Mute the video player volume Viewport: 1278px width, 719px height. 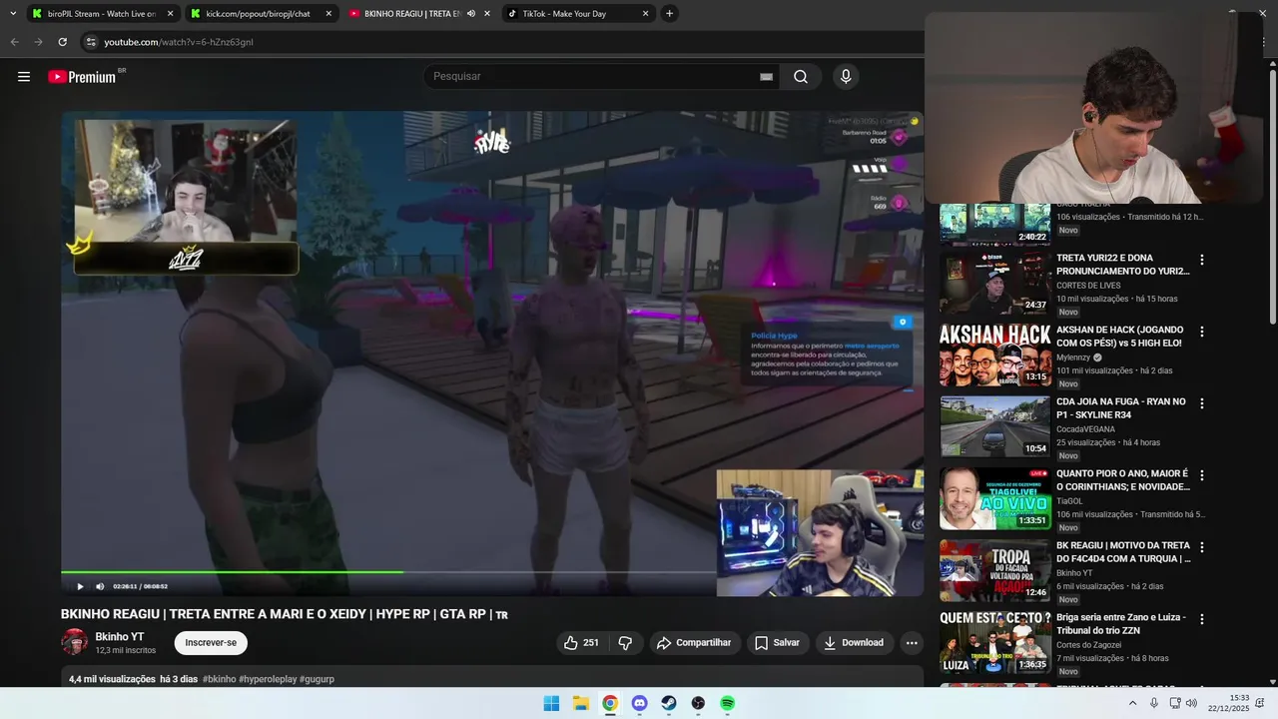pos(100,586)
